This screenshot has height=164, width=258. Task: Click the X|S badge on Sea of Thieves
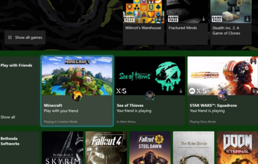121,91
